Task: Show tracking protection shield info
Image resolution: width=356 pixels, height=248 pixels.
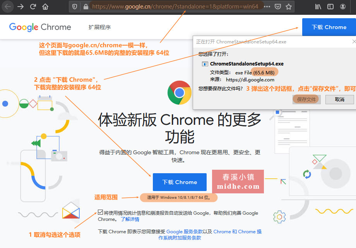Action: click(x=74, y=7)
